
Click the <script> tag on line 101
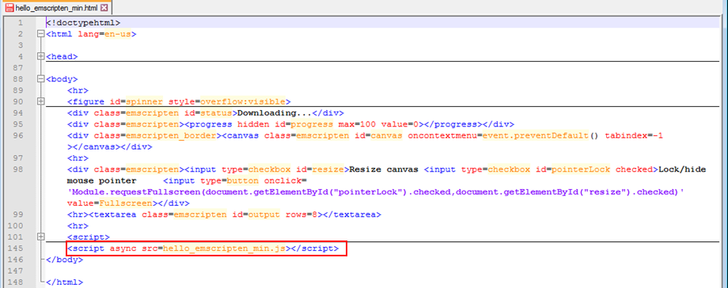tap(88, 237)
